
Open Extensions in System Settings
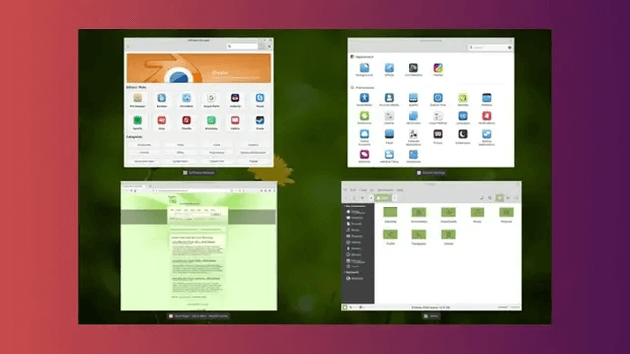(x=364, y=118)
